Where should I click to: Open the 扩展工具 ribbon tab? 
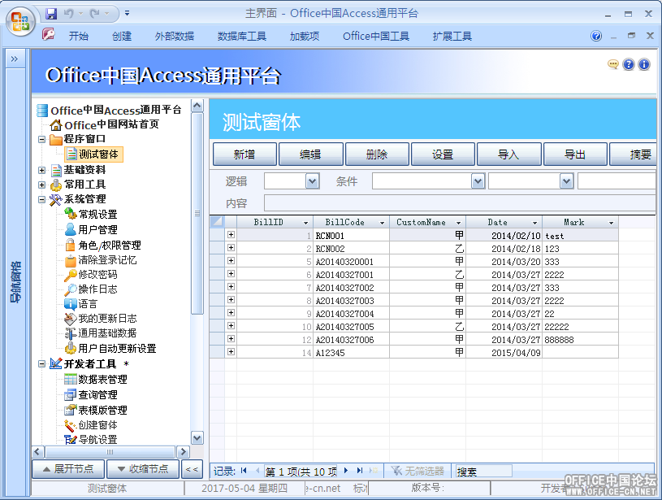(x=452, y=37)
